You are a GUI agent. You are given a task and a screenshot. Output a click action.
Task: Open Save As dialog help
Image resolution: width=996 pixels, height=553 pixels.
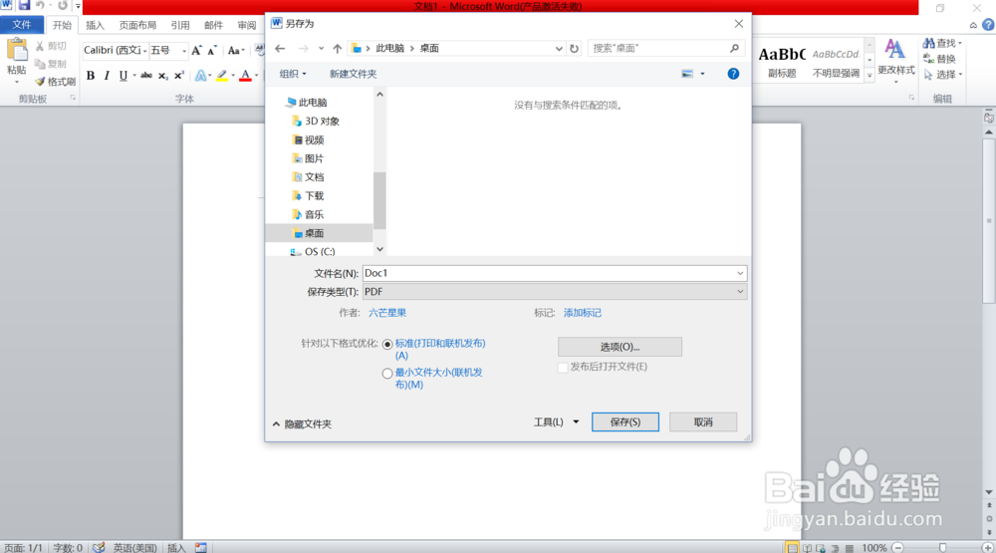[733, 74]
